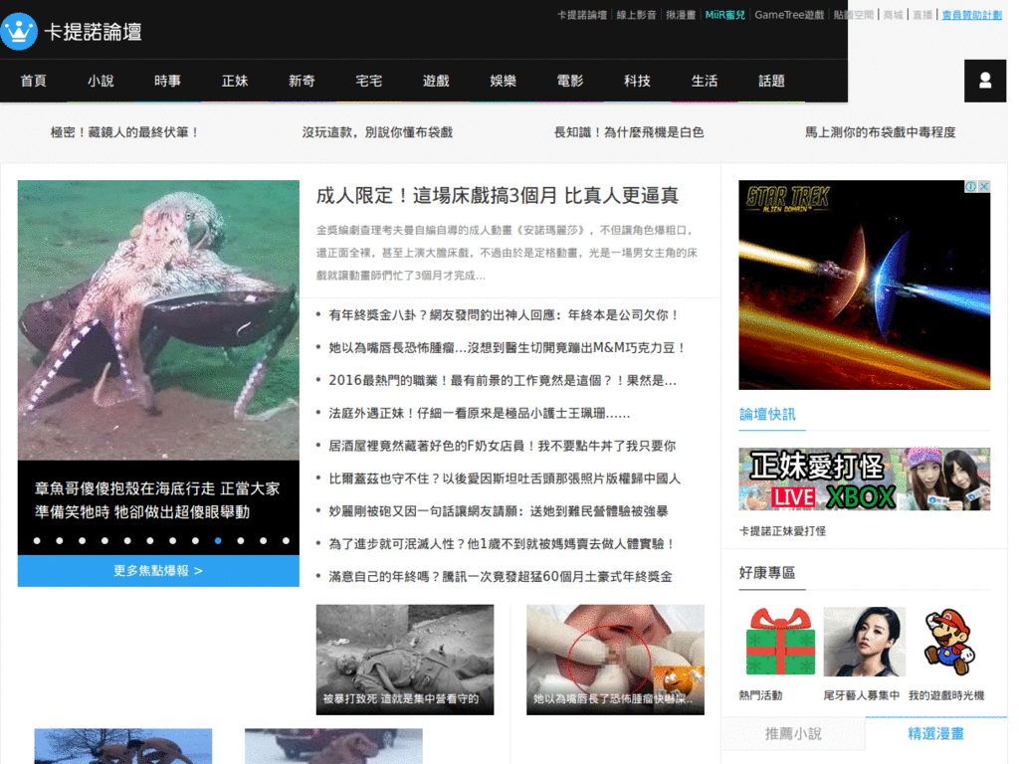Click the GameTree遊戲 top link
Image resolution: width=1019 pixels, height=764 pixels.
pyautogui.click(x=789, y=14)
